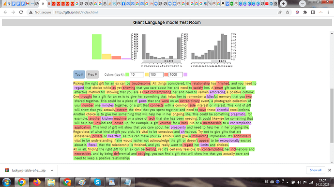Open the Chrome three-dot menu
Screen dimensions: 334x187
(329, 13)
